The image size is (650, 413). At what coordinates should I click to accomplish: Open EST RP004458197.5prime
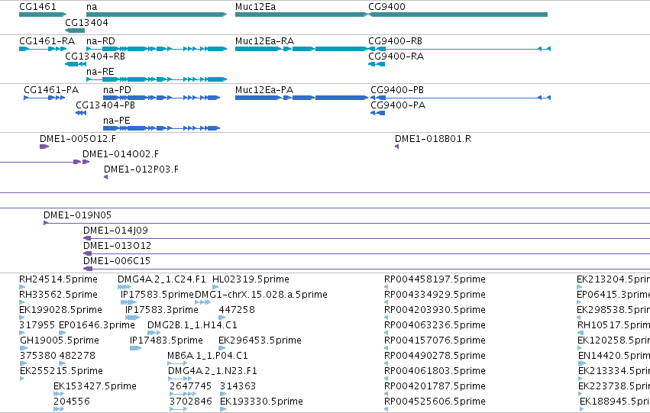point(435,279)
